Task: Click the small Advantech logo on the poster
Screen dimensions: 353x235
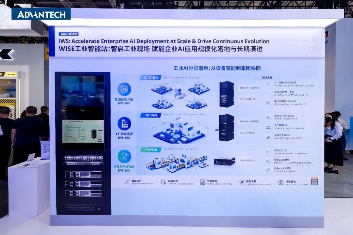Action: [68, 34]
